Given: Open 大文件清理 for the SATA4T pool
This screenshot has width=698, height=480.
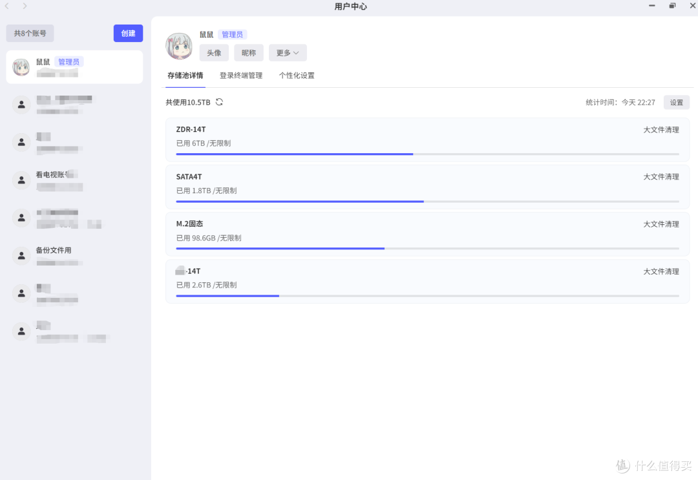Looking at the screenshot, I should (x=661, y=176).
